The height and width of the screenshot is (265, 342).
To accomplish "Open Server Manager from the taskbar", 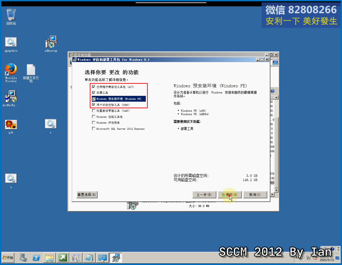I will pos(23,258).
